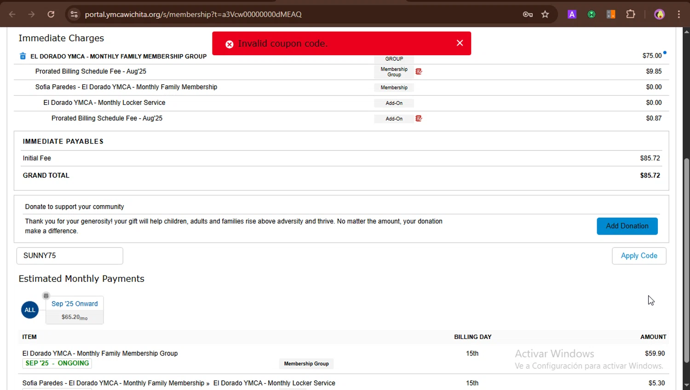Delete the El Dorado membership group with trash icon

coord(23,56)
